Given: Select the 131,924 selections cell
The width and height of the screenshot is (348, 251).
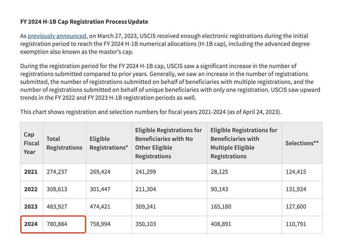Looking at the screenshot, I should [295, 189].
